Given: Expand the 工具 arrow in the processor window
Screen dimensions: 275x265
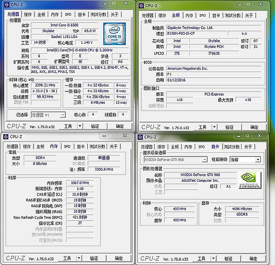Looking at the screenshot, I should 80,126.
